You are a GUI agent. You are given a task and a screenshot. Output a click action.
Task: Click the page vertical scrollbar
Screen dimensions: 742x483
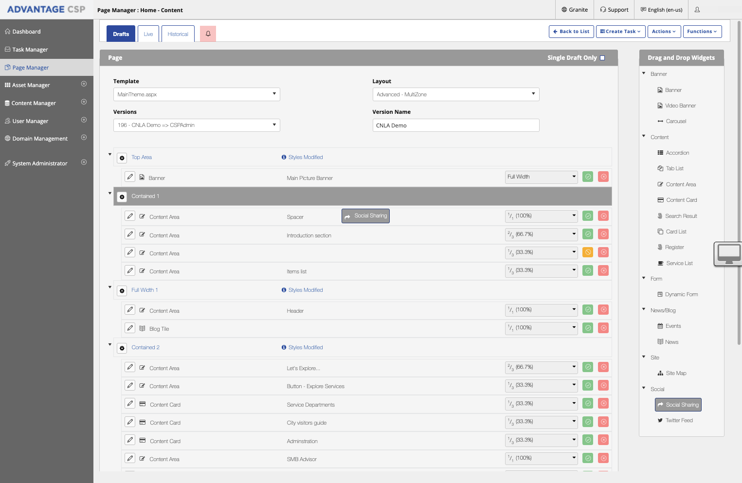[740, 182]
